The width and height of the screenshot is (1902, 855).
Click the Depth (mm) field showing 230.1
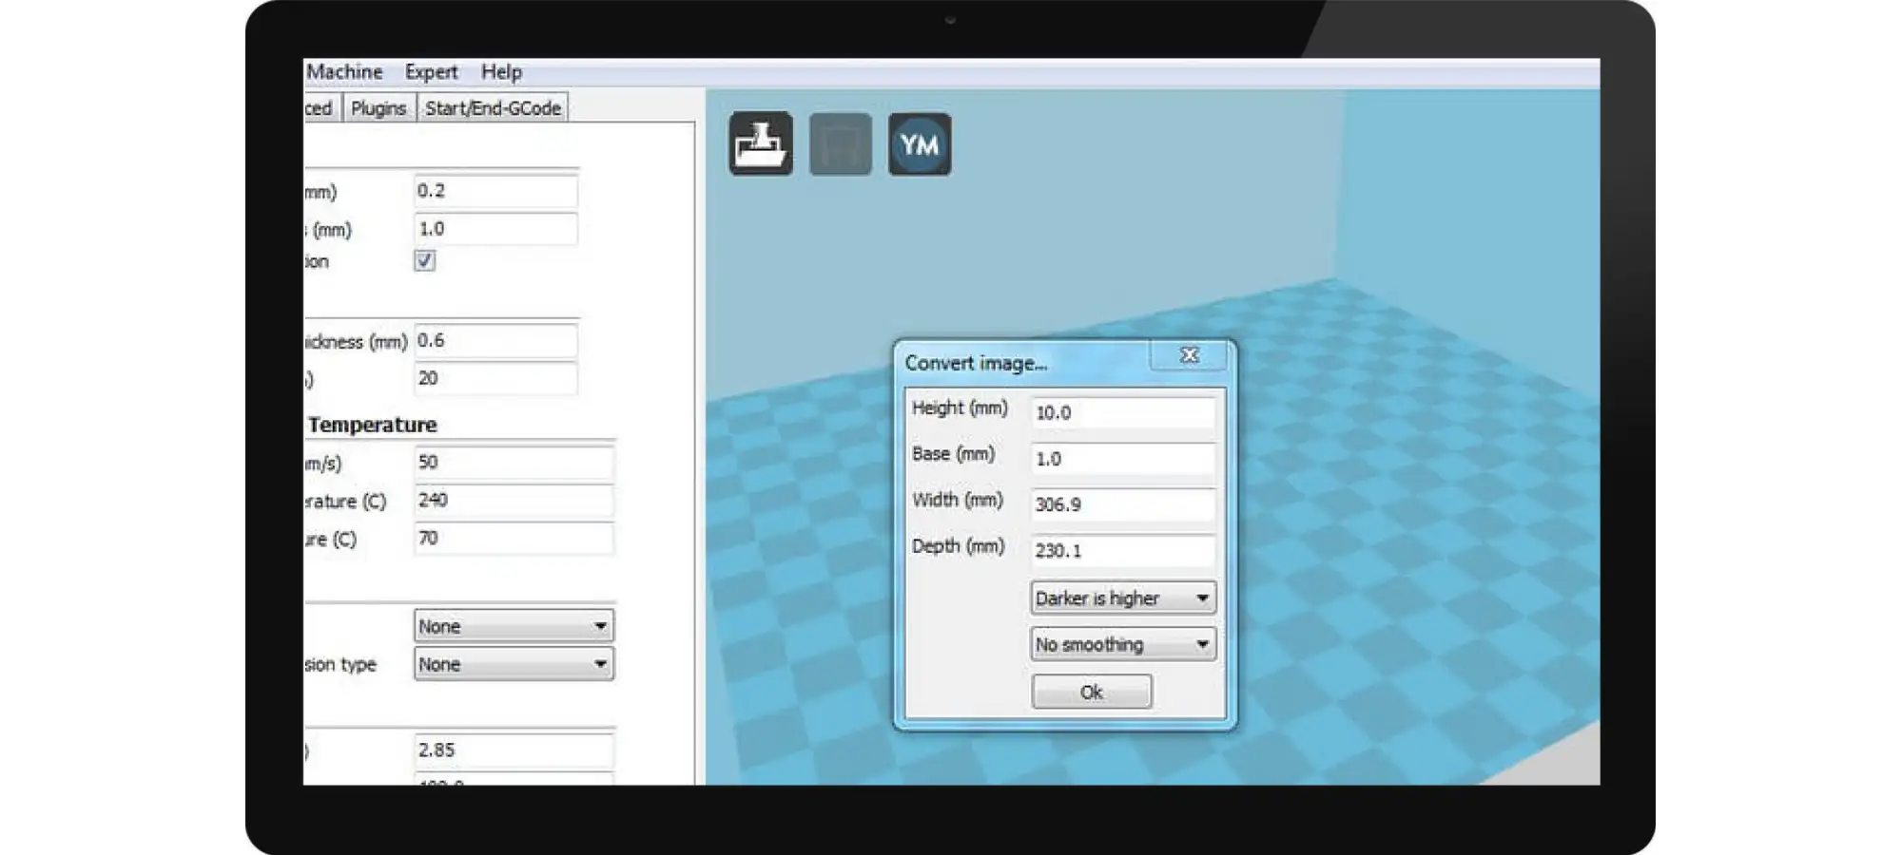click(x=1123, y=550)
